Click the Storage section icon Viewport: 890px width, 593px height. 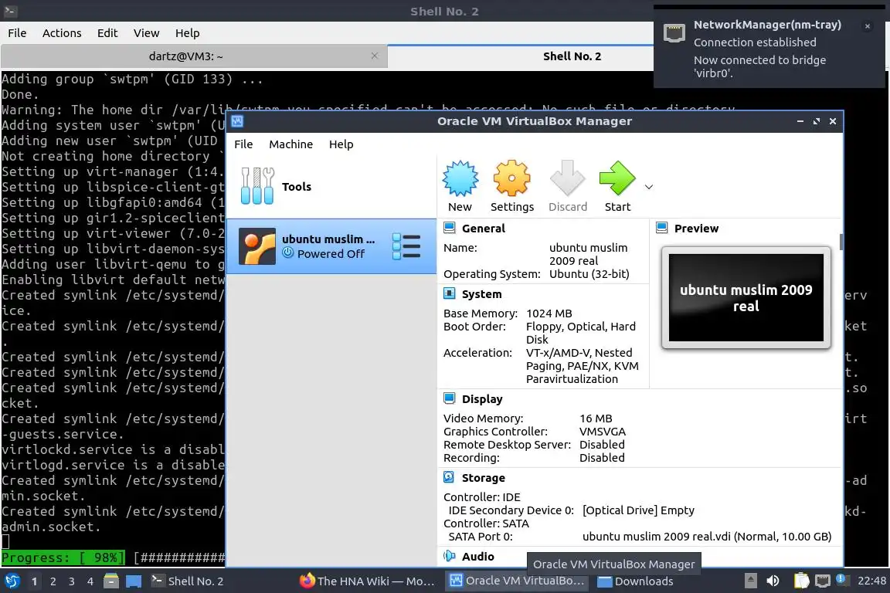(449, 477)
